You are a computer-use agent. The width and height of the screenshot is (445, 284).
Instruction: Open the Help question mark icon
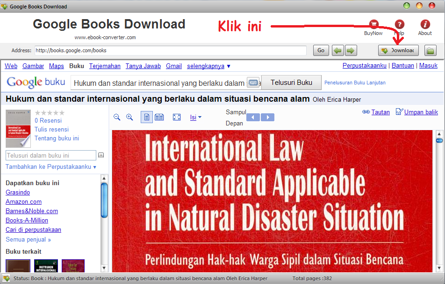[x=399, y=24]
